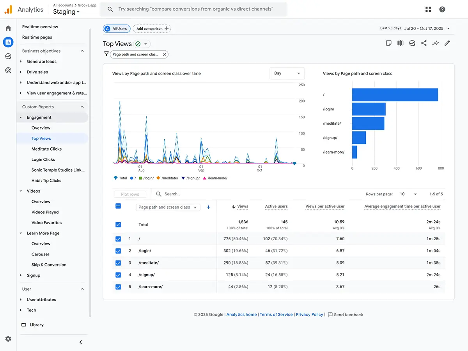
Task: Uncheck the /login/ row checkbox
Action: tap(118, 251)
